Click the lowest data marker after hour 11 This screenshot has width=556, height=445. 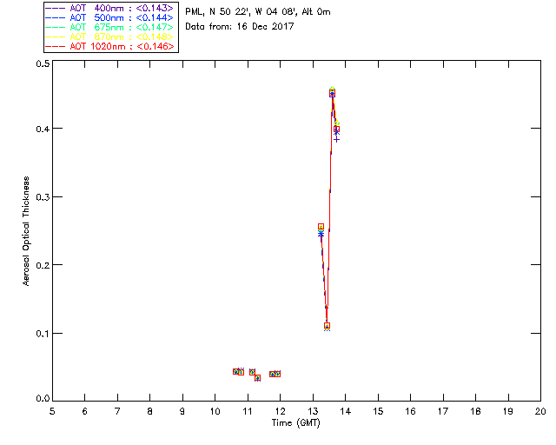(258, 378)
